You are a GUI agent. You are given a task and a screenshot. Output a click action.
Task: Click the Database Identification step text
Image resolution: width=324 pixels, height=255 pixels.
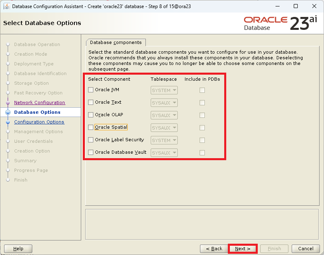click(x=40, y=73)
